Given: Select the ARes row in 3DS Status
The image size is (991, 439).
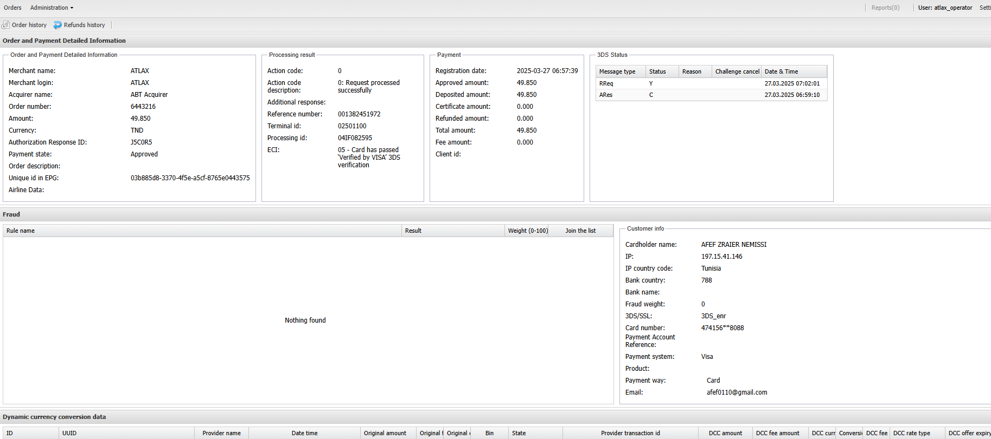Looking at the screenshot, I should [x=711, y=95].
